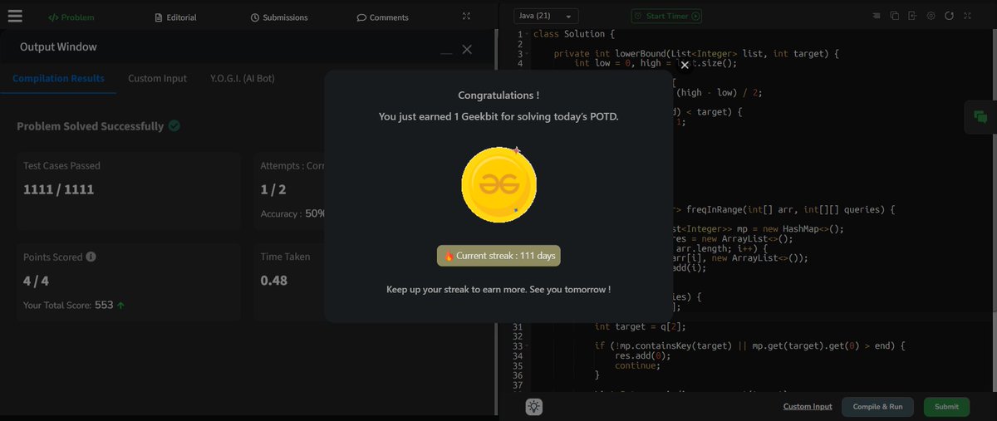Click the lightbulb hint icon
The height and width of the screenshot is (421, 997).
tap(533, 407)
